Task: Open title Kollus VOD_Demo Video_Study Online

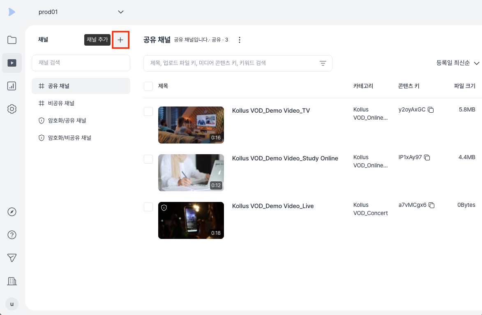Action: tap(285, 158)
